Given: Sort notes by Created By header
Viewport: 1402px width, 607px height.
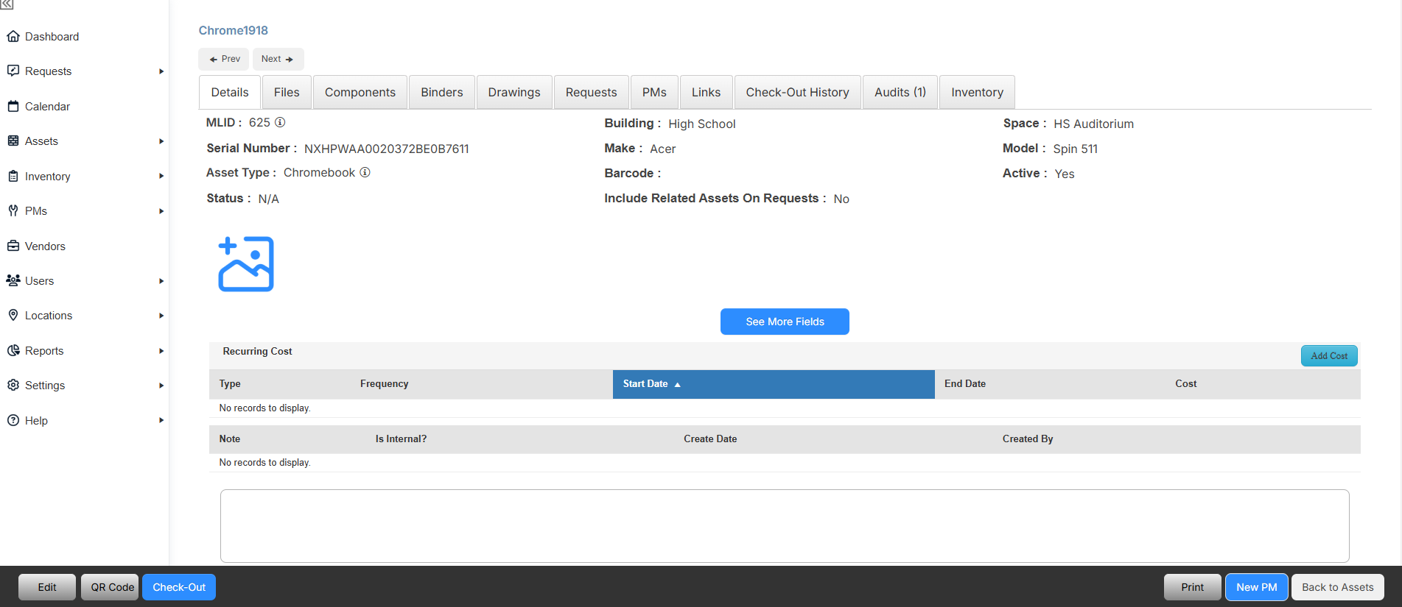Looking at the screenshot, I should coord(1028,439).
